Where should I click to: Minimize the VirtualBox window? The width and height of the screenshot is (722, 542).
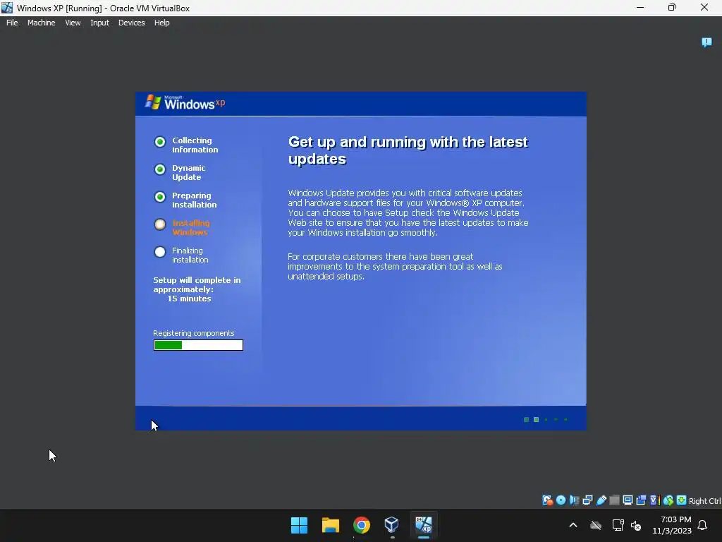(x=640, y=8)
